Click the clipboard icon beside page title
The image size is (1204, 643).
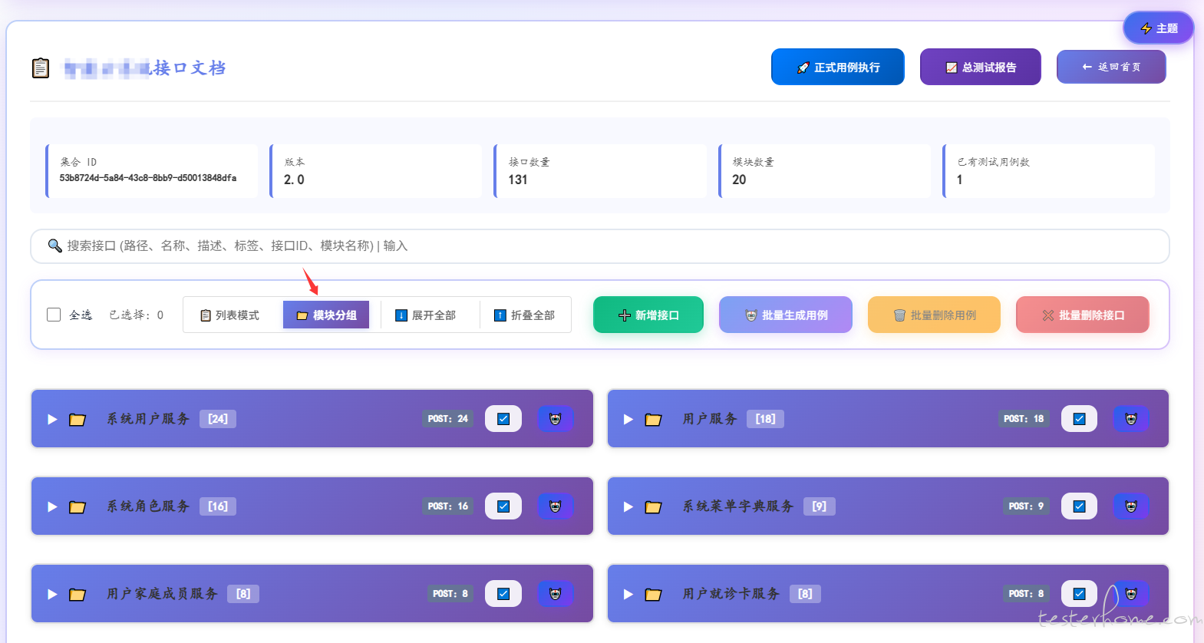(41, 68)
